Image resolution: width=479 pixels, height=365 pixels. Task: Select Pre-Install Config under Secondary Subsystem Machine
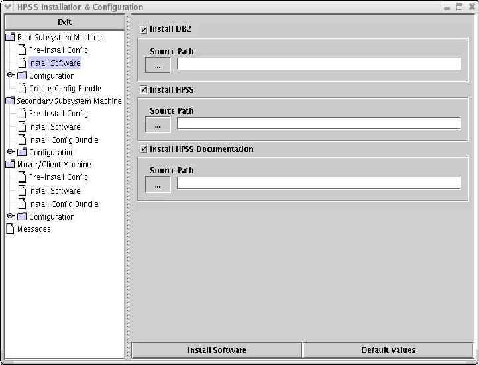point(58,114)
